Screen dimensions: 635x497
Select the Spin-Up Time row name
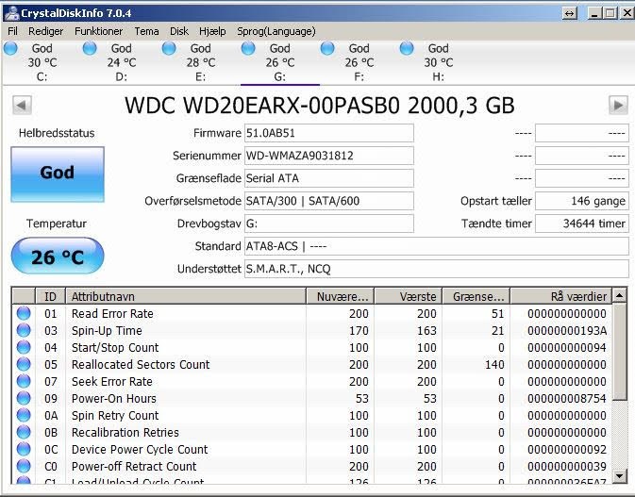click(107, 331)
